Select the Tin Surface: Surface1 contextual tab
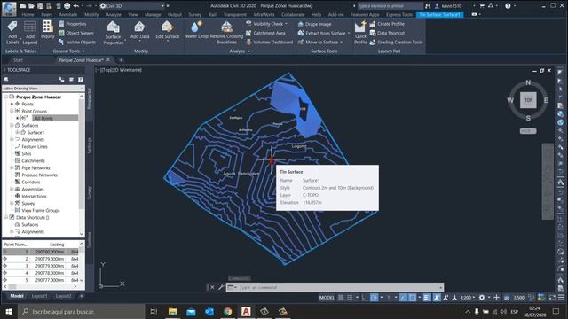Image resolution: width=568 pixels, height=319 pixels. [x=440, y=15]
